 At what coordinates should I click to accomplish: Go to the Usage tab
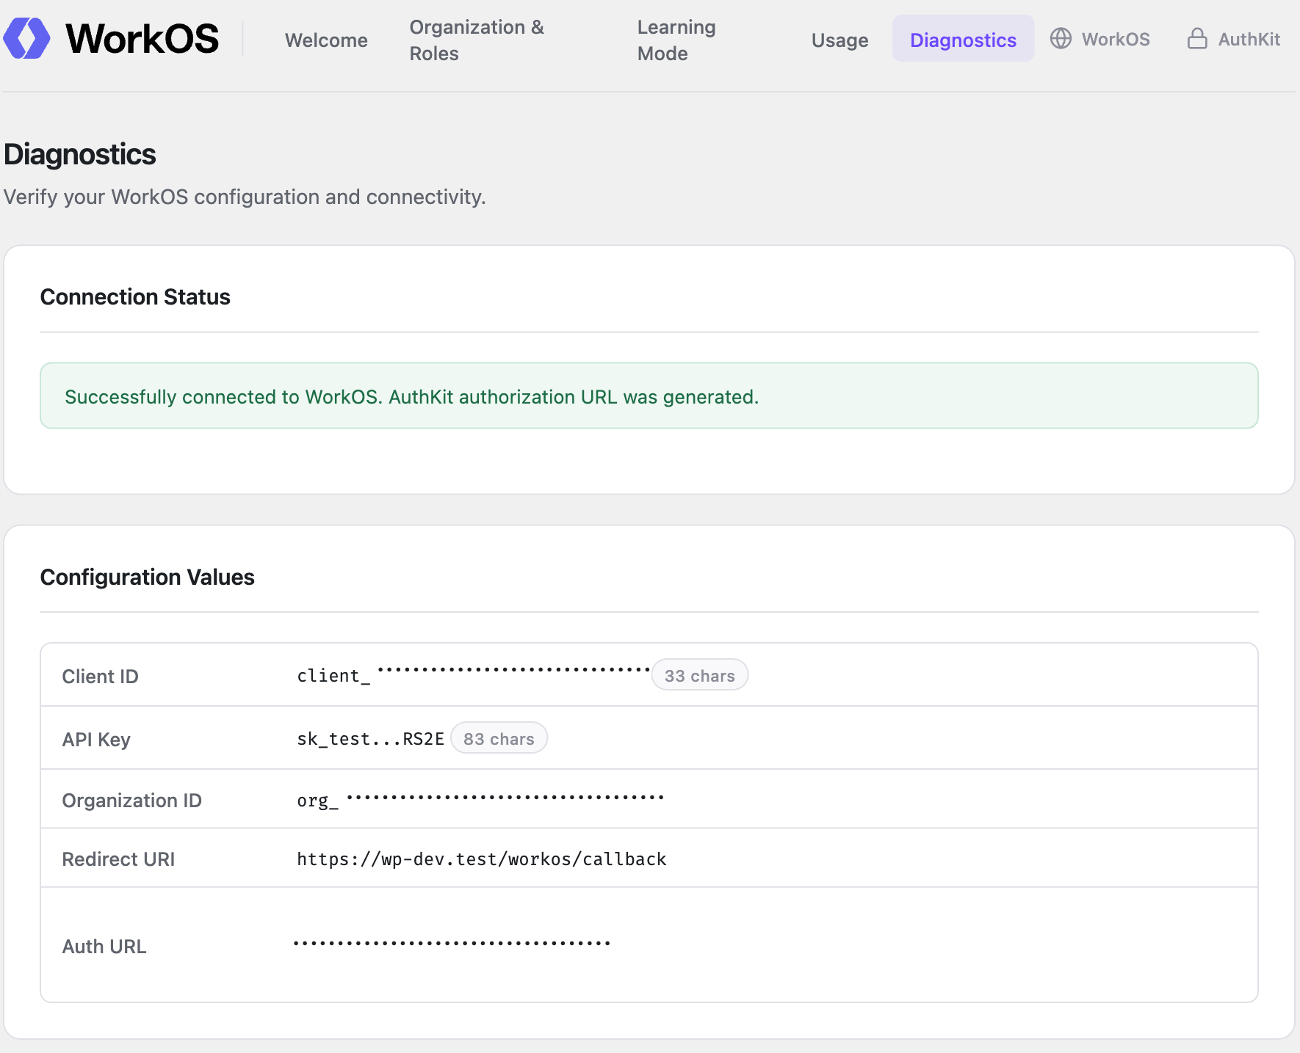tap(839, 40)
